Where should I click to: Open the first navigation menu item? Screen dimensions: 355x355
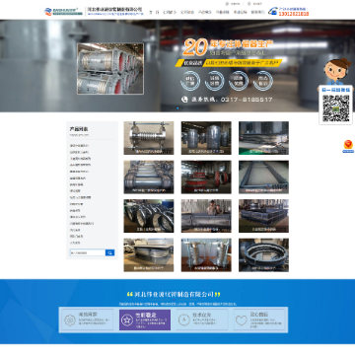coord(154,12)
